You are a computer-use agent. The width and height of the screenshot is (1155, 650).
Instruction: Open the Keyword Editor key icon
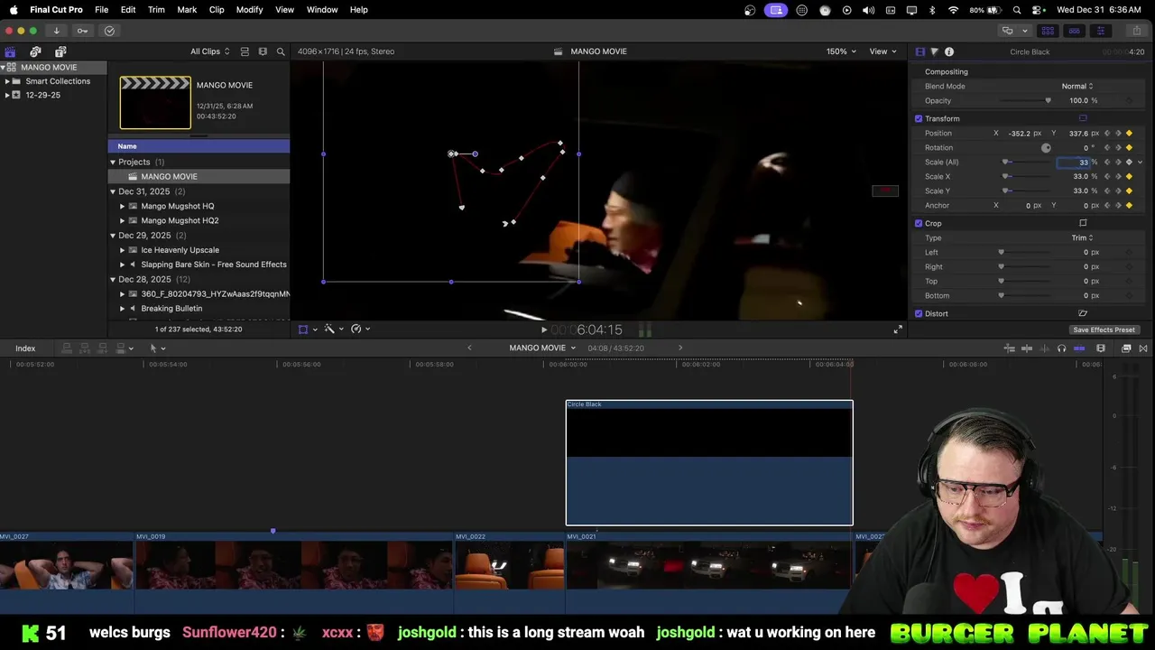[x=82, y=31]
